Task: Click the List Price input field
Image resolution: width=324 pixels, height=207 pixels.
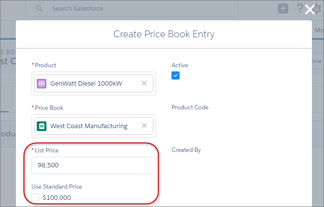Action: [94, 165]
